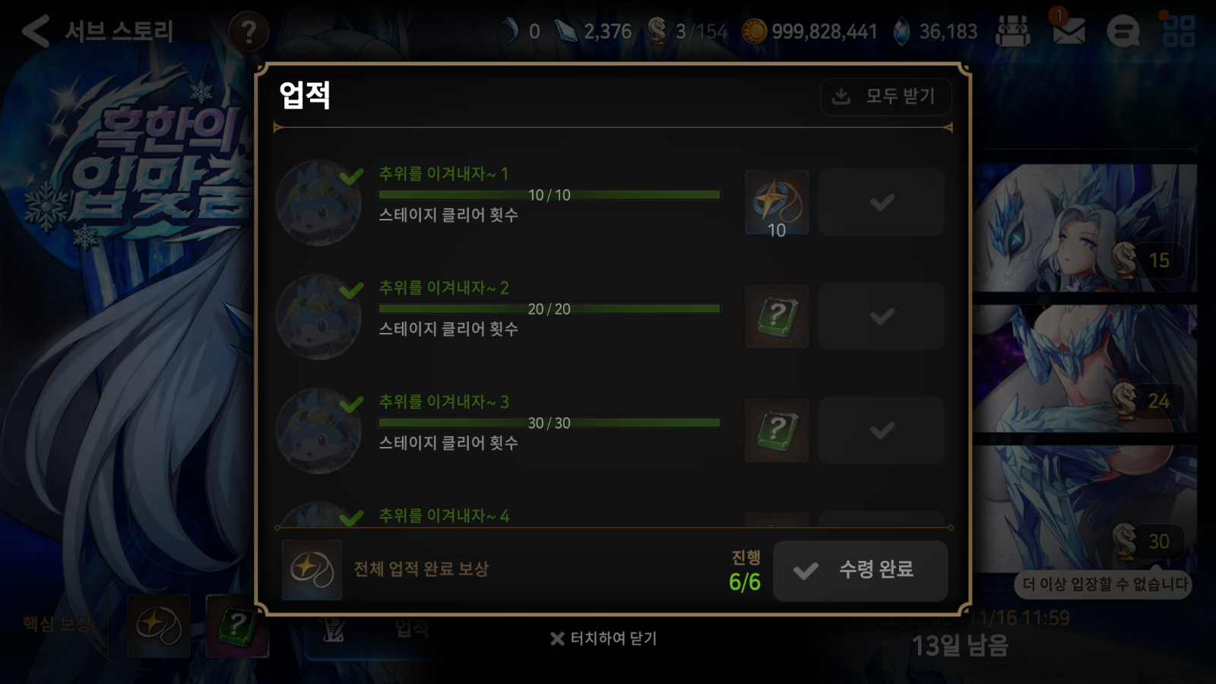
Task: Click the 모두 받기 receive-all button
Action: point(885,97)
